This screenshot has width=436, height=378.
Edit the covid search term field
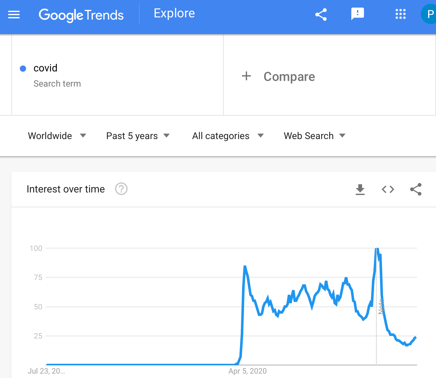point(118,75)
